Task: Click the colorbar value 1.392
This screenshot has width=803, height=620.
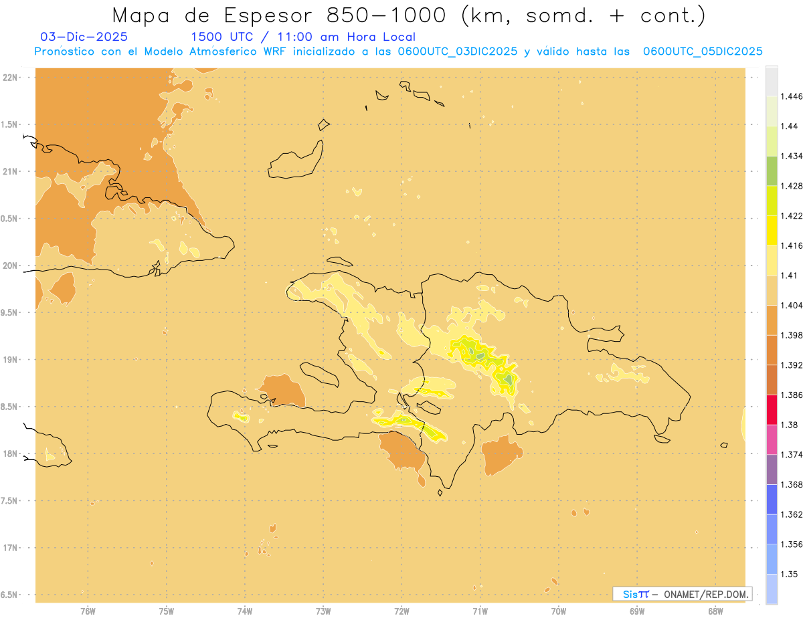Action: (792, 365)
